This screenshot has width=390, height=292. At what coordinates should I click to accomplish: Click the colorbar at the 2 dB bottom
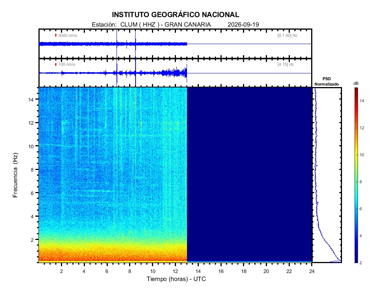356,262
